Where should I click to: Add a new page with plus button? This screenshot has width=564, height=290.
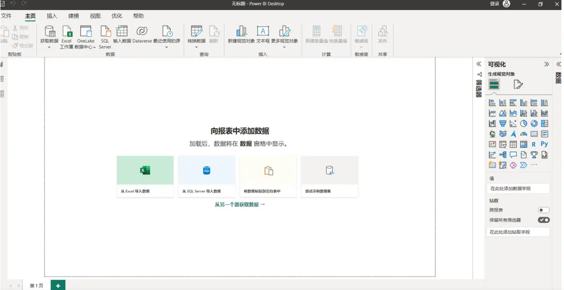pyautogui.click(x=58, y=285)
